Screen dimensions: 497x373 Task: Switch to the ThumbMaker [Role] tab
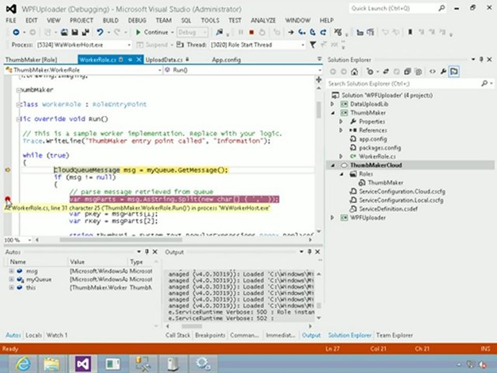[x=31, y=60]
